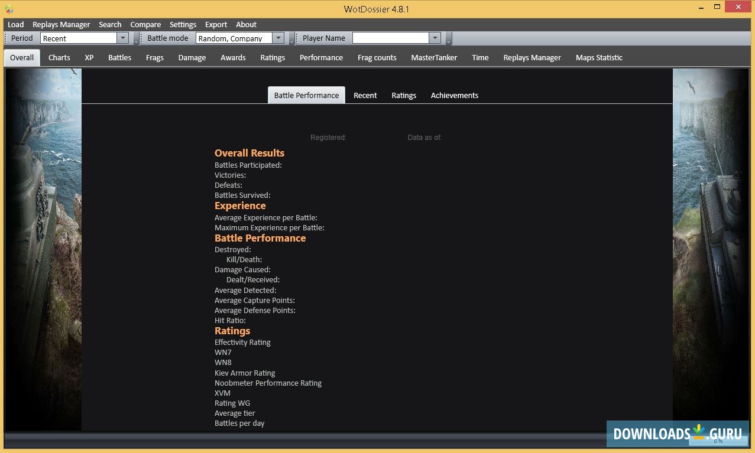The width and height of the screenshot is (755, 453).
Task: Click the Period toolbar drag grip
Action: click(x=7, y=38)
